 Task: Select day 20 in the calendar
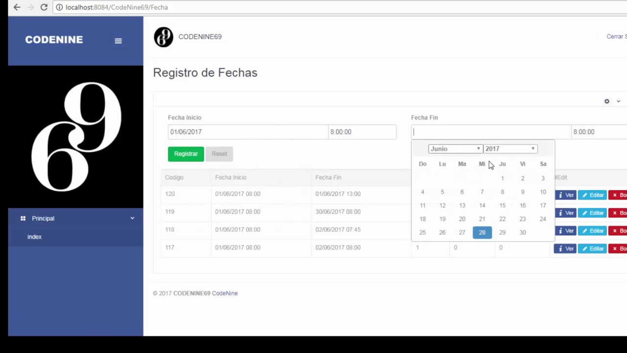coord(462,219)
